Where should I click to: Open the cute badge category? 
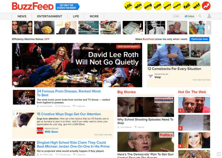pos(157,6)
